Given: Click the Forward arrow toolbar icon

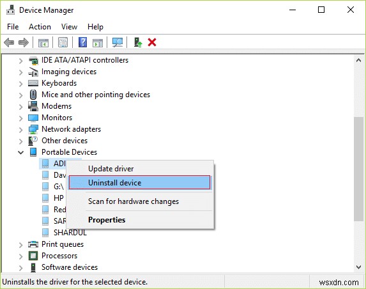Looking at the screenshot, I should [24, 43].
